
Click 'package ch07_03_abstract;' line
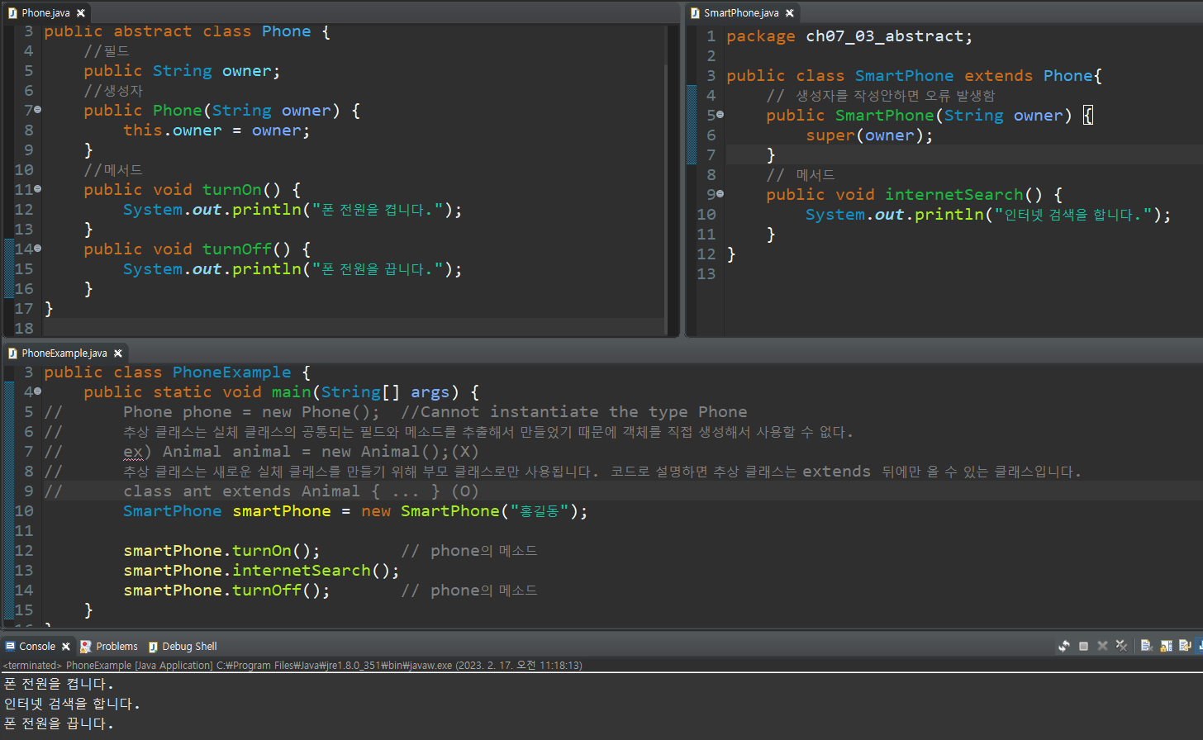click(x=849, y=36)
